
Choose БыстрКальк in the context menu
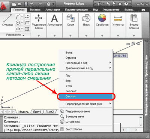86,129
